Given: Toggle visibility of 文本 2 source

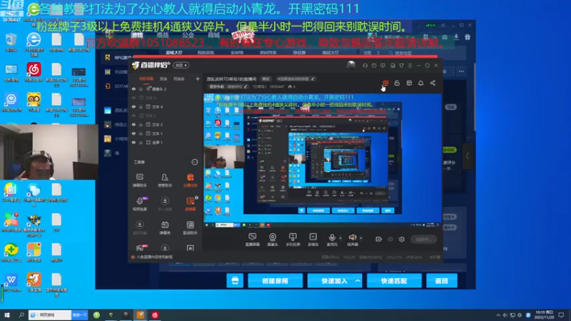Looking at the screenshot, I should (x=133, y=124).
